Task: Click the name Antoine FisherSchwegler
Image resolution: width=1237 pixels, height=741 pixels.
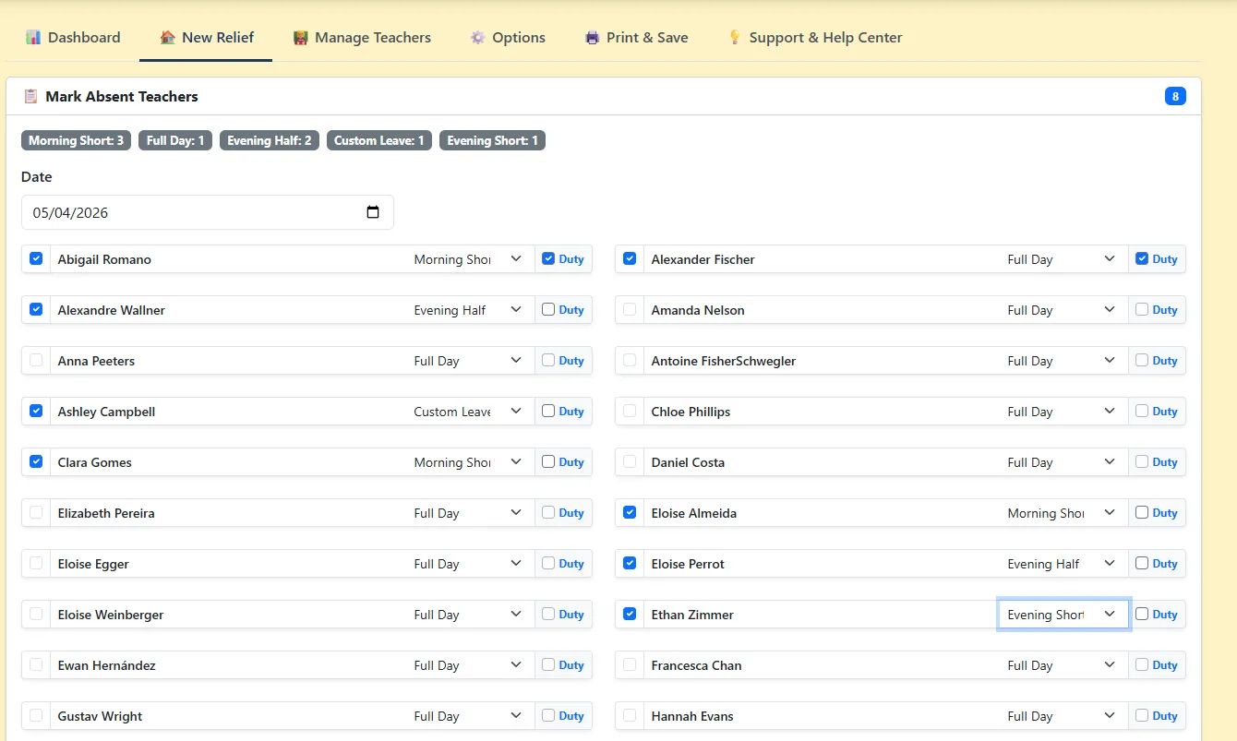Action: point(724,361)
